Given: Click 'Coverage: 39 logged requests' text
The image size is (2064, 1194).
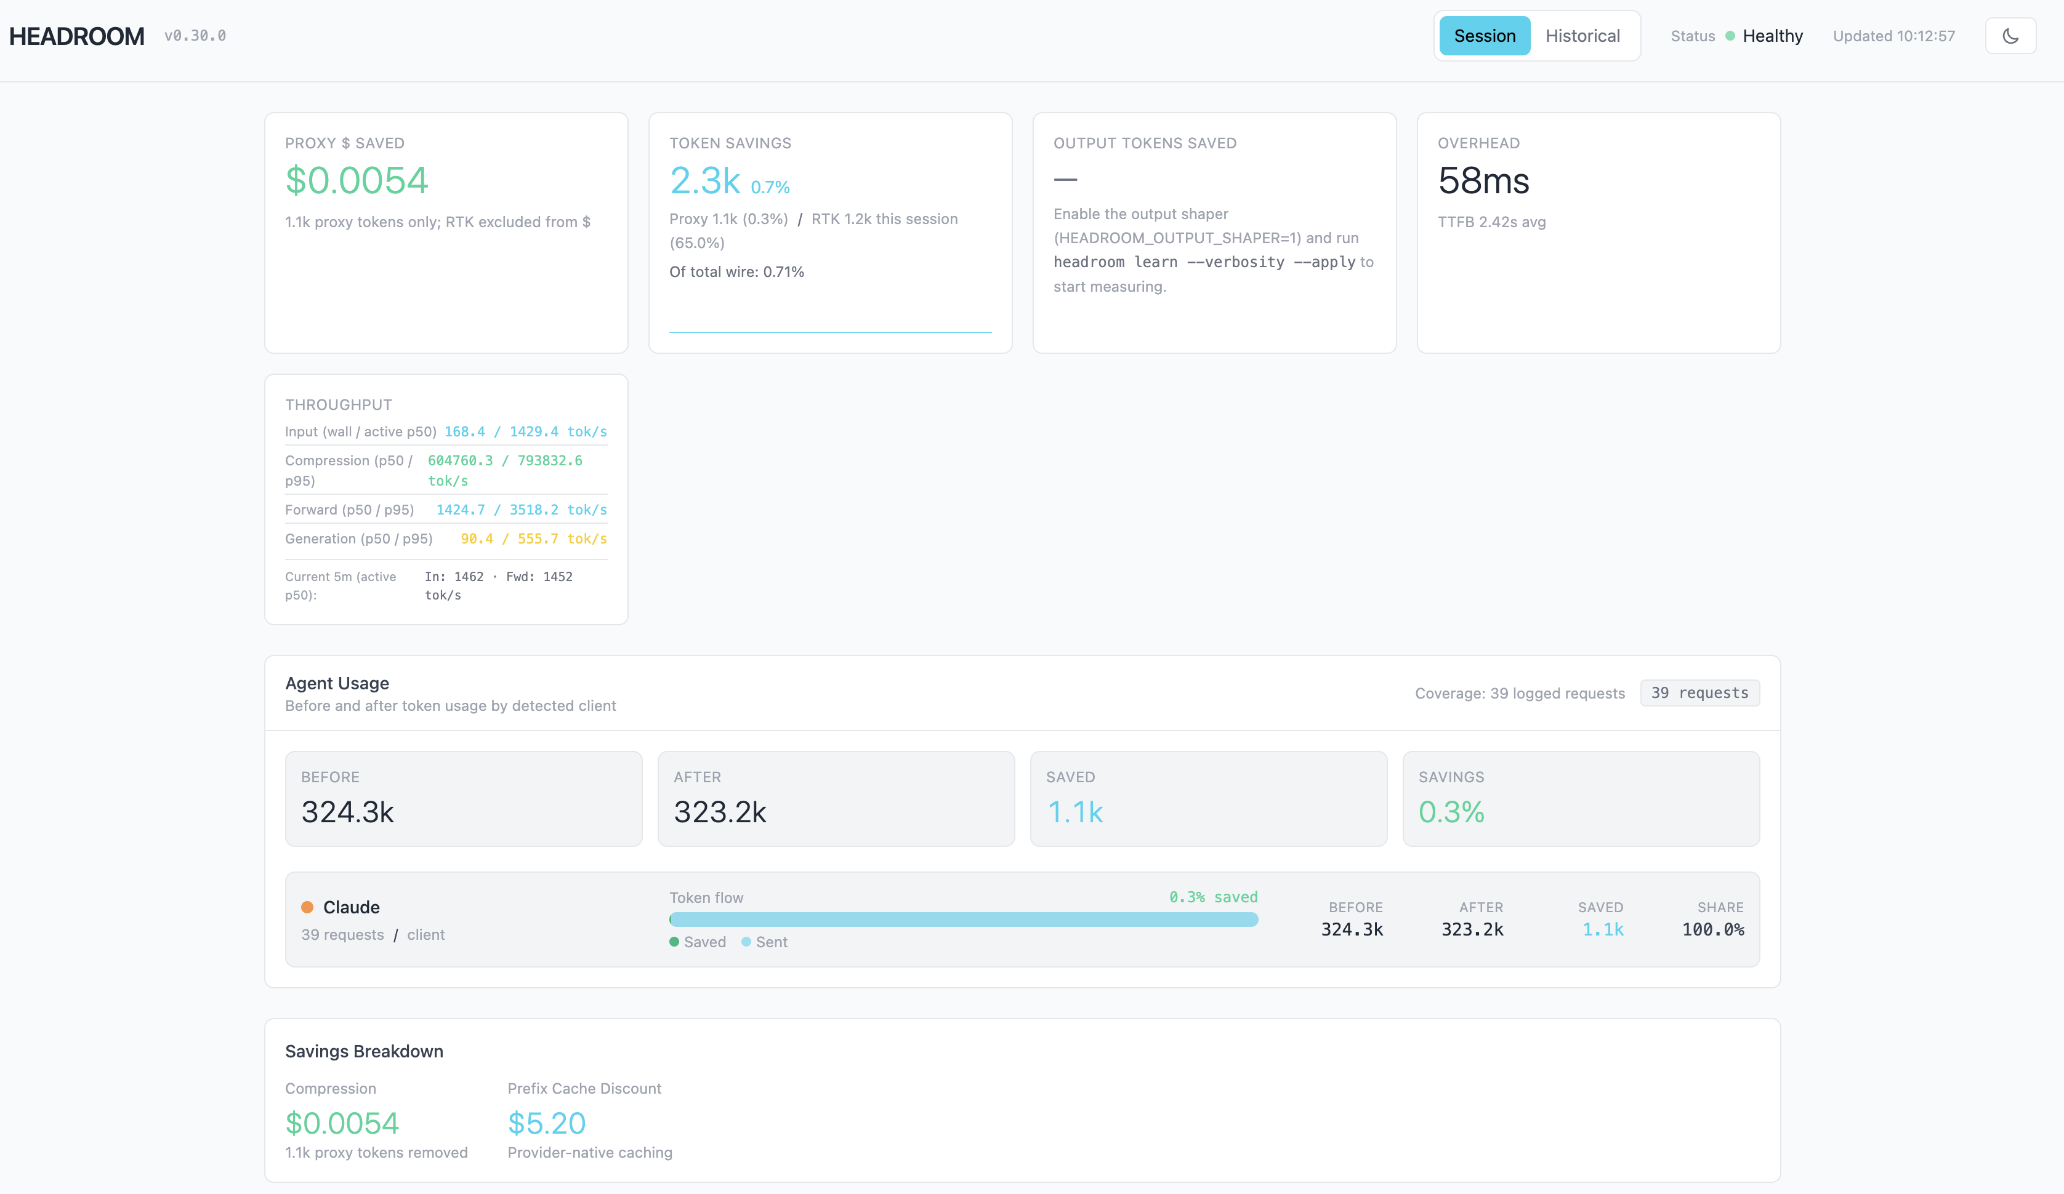Looking at the screenshot, I should point(1520,693).
